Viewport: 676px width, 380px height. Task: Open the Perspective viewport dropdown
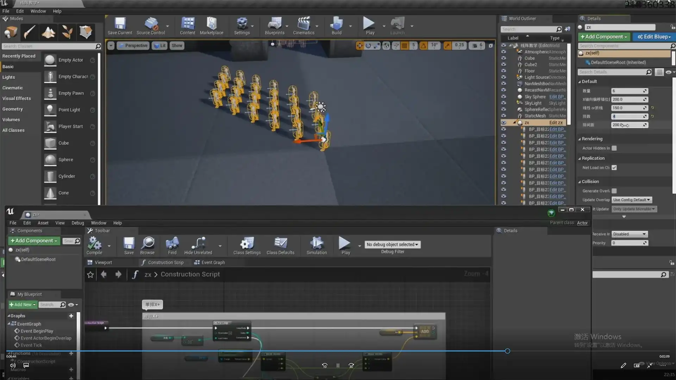[133, 45]
